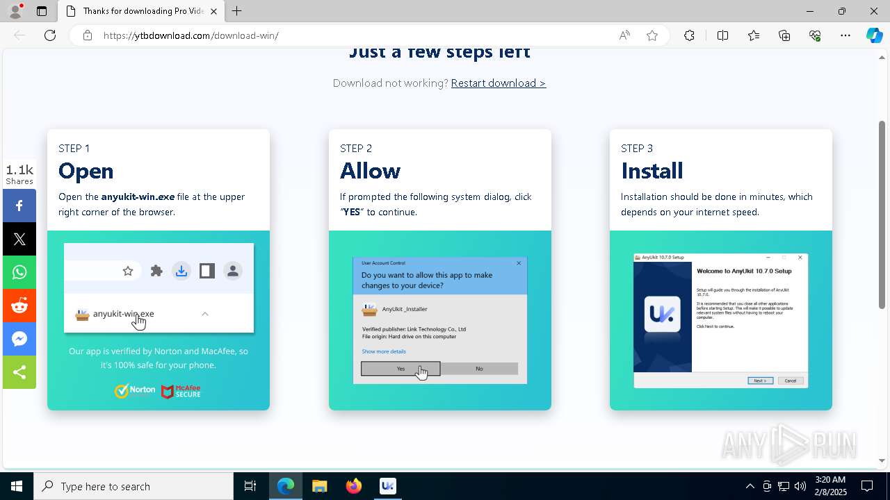Open notifications action center
890x500 pixels.
pos(867,486)
